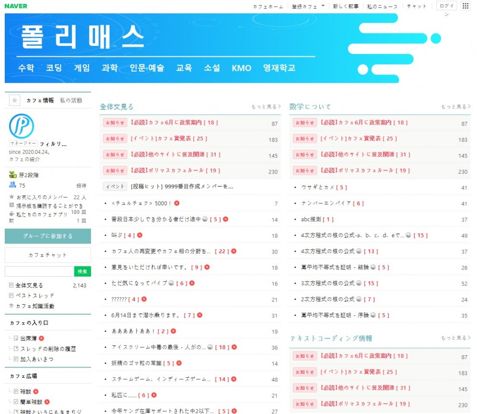
Task: Click the お知らせ tag on first 全体文見る notice
Action: [x=115, y=122]
